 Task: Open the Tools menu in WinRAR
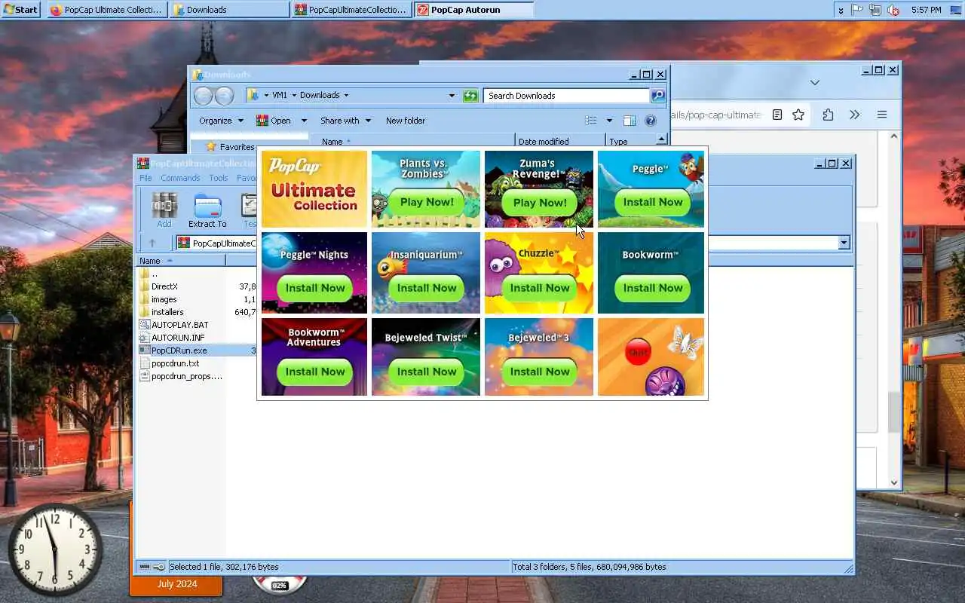pos(219,178)
